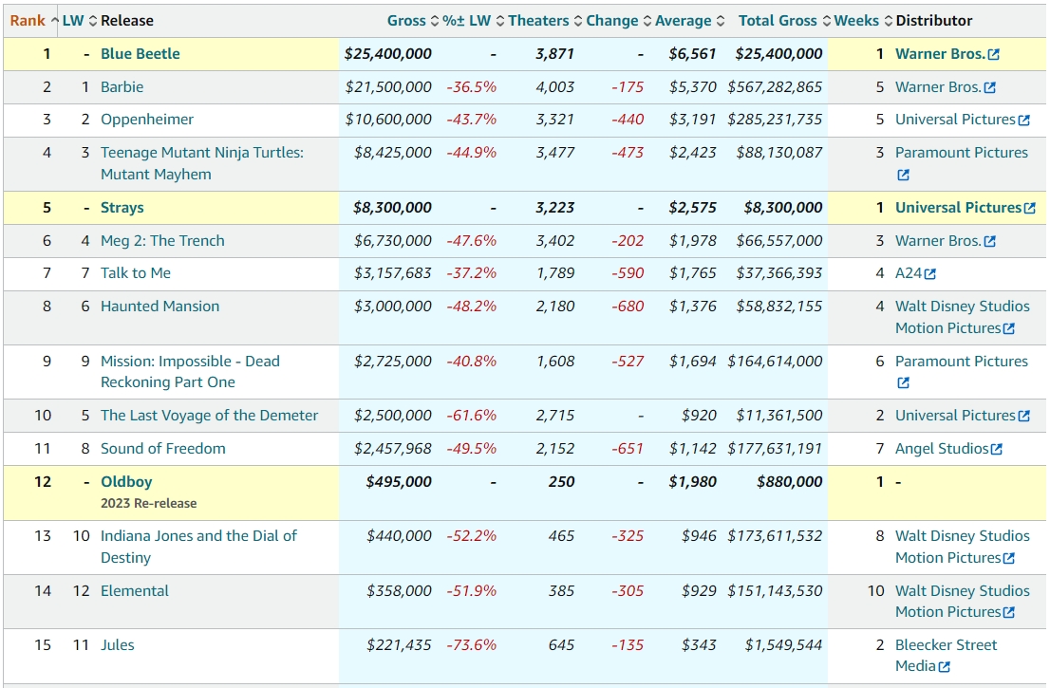Click Blue Beetle's gross value $25,400,000
The image size is (1050, 688).
pos(387,54)
